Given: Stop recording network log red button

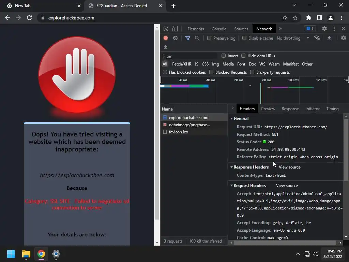Looking at the screenshot, I should (166, 38).
